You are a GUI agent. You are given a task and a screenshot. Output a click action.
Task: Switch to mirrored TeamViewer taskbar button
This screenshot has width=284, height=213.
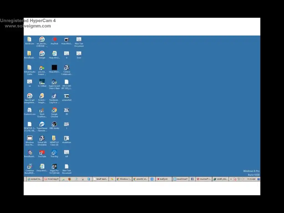point(180,179)
